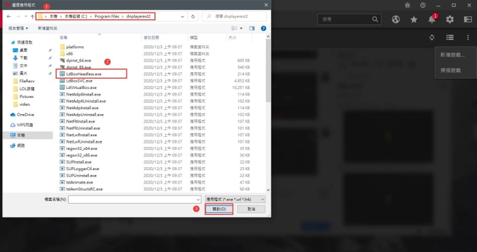Open 快速存取 in the navigation pane
477x252 pixels.
pos(22,42)
